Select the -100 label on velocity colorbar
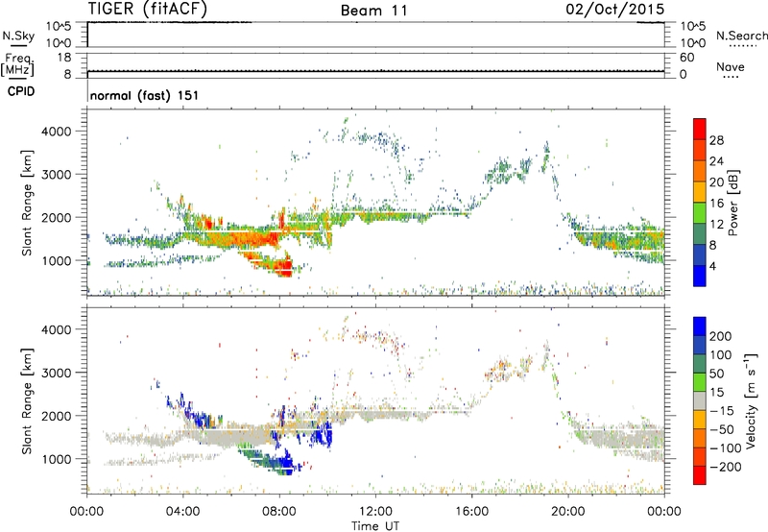This screenshot has height=532, width=768. pyautogui.click(x=725, y=448)
